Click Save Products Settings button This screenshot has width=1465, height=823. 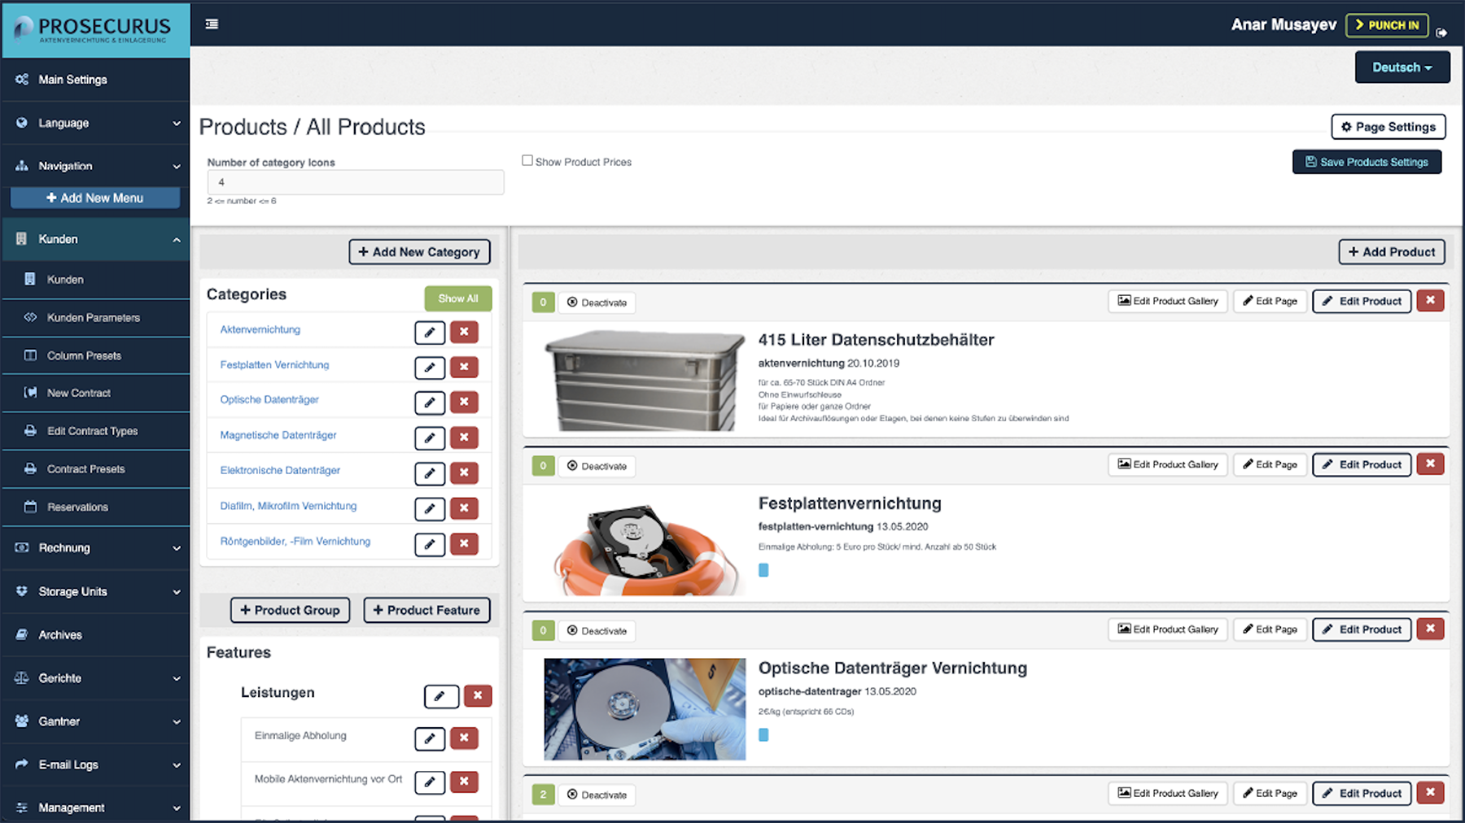click(1367, 162)
